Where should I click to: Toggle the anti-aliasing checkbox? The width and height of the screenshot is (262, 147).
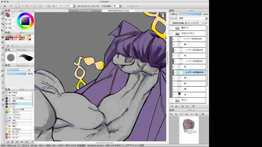click(x=79, y=6)
